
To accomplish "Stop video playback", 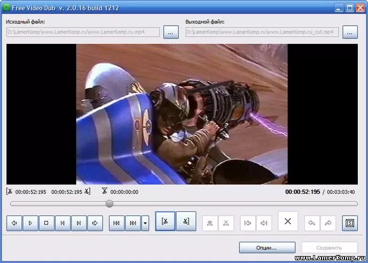I will (x=46, y=223).
